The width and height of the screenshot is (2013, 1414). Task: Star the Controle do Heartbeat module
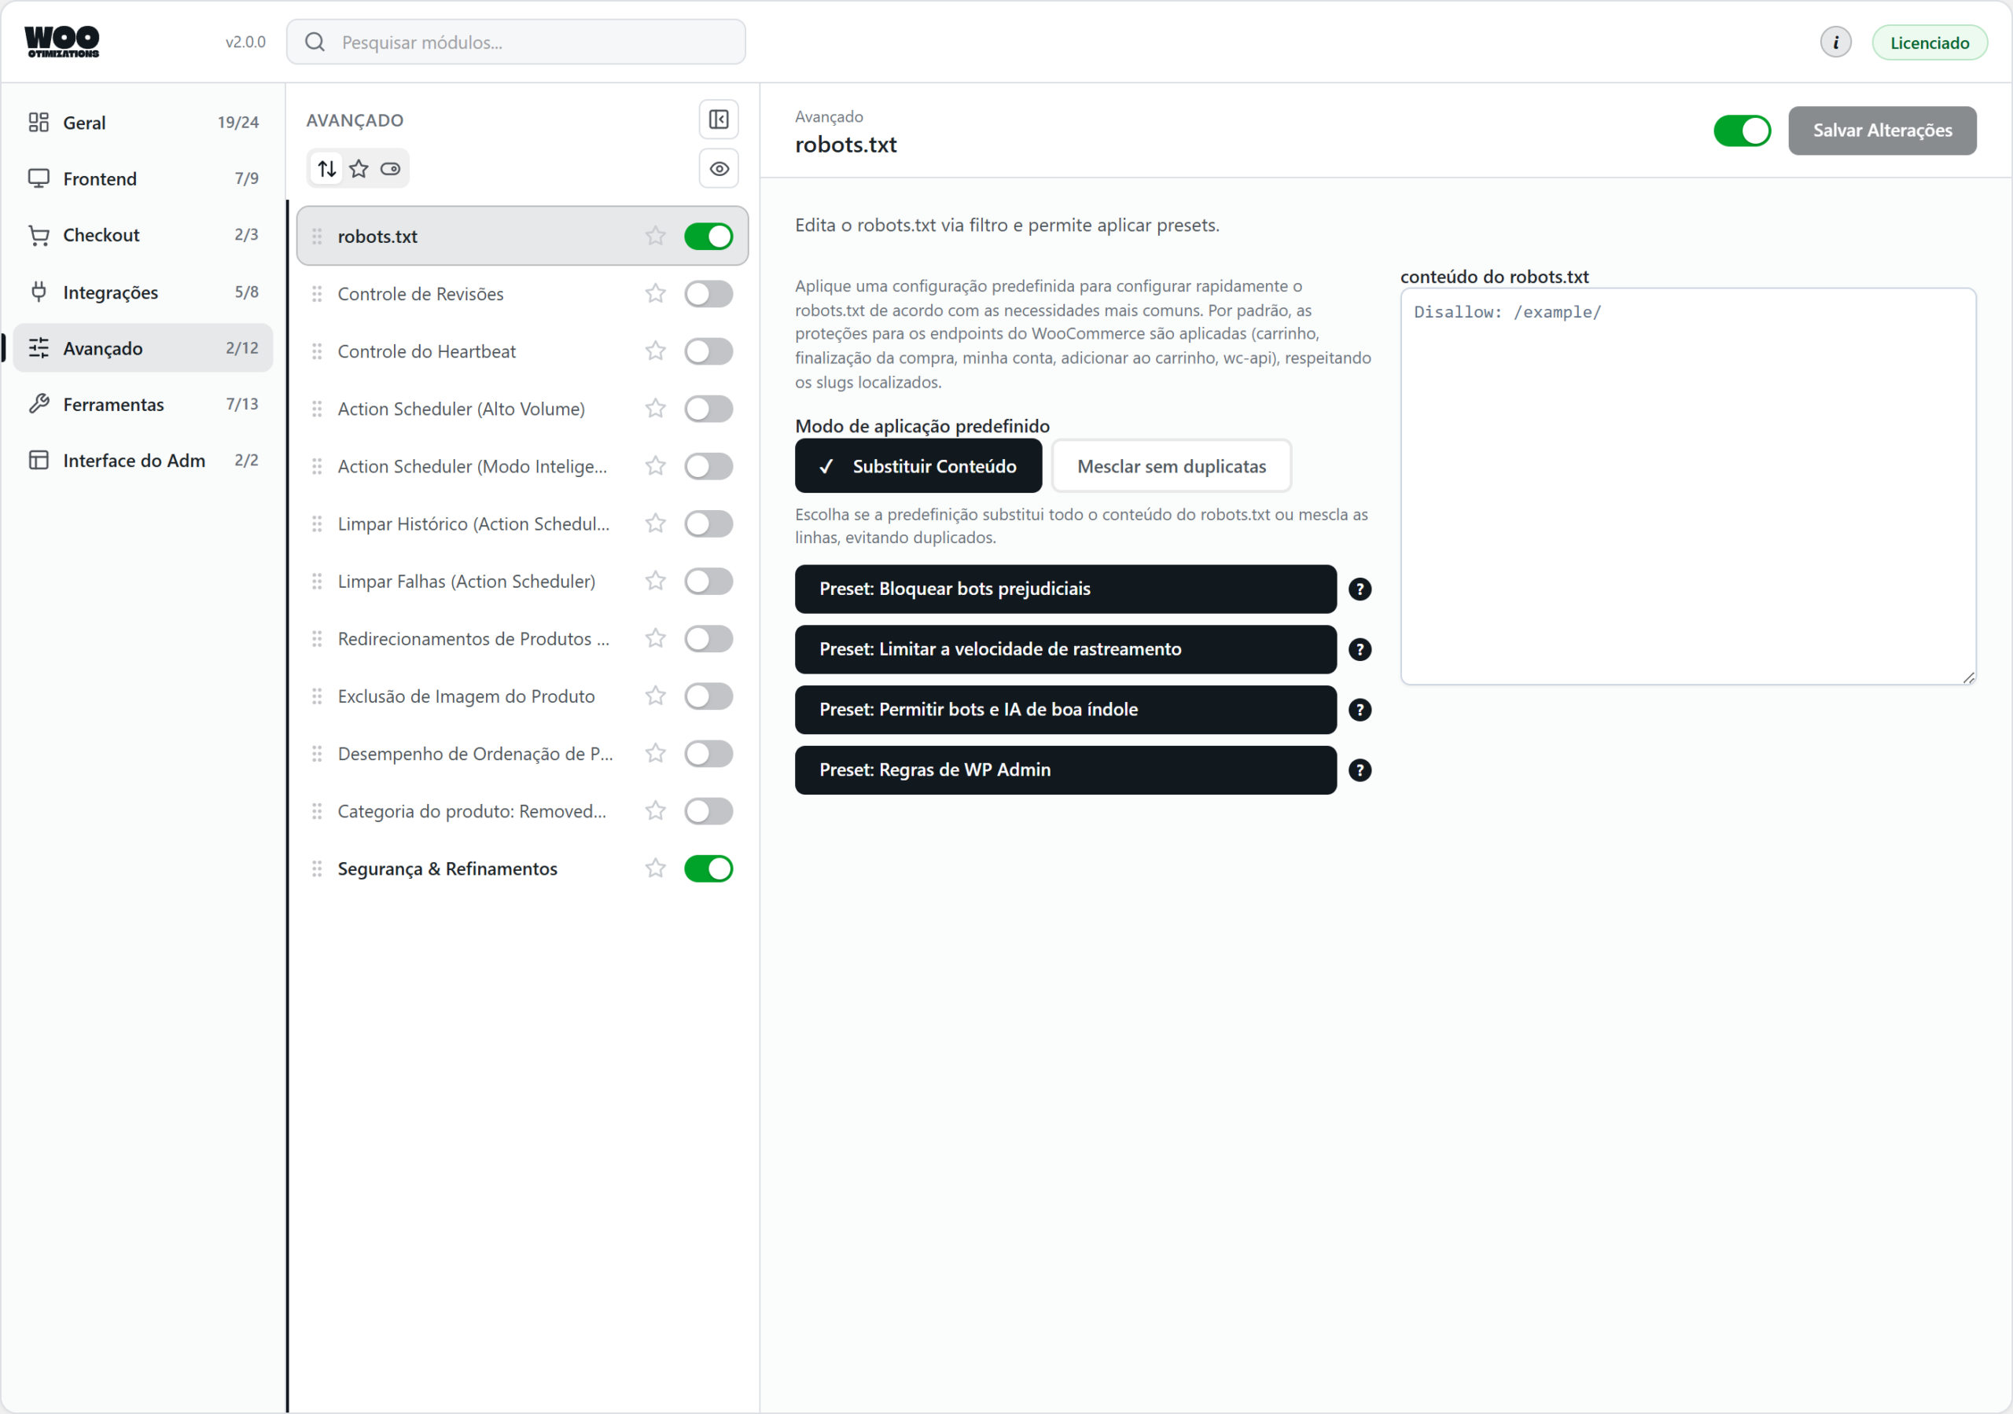pos(655,351)
